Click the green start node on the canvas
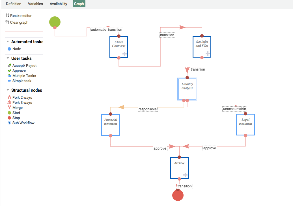This screenshot has width=293, height=206. click(x=55, y=22)
